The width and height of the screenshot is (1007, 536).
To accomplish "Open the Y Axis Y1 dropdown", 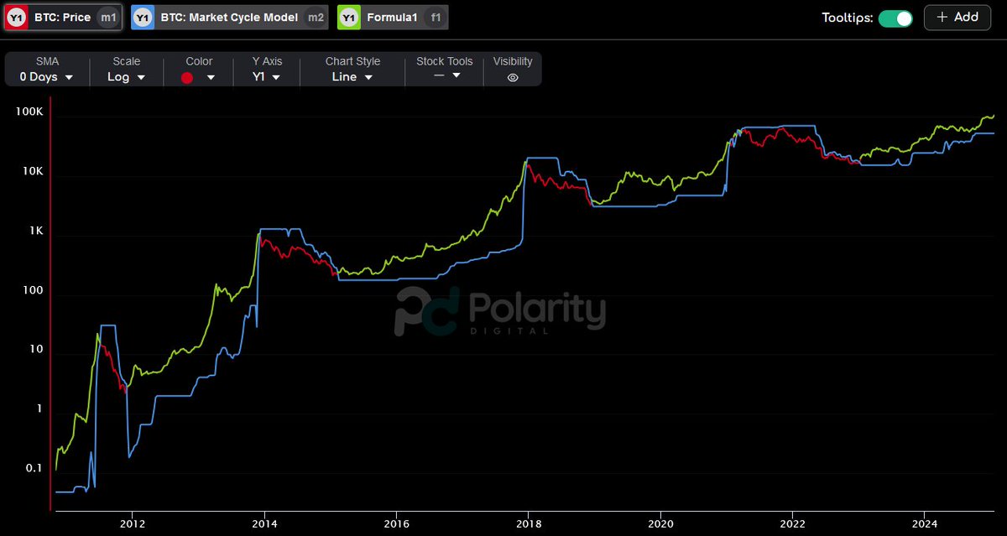I will (268, 76).
